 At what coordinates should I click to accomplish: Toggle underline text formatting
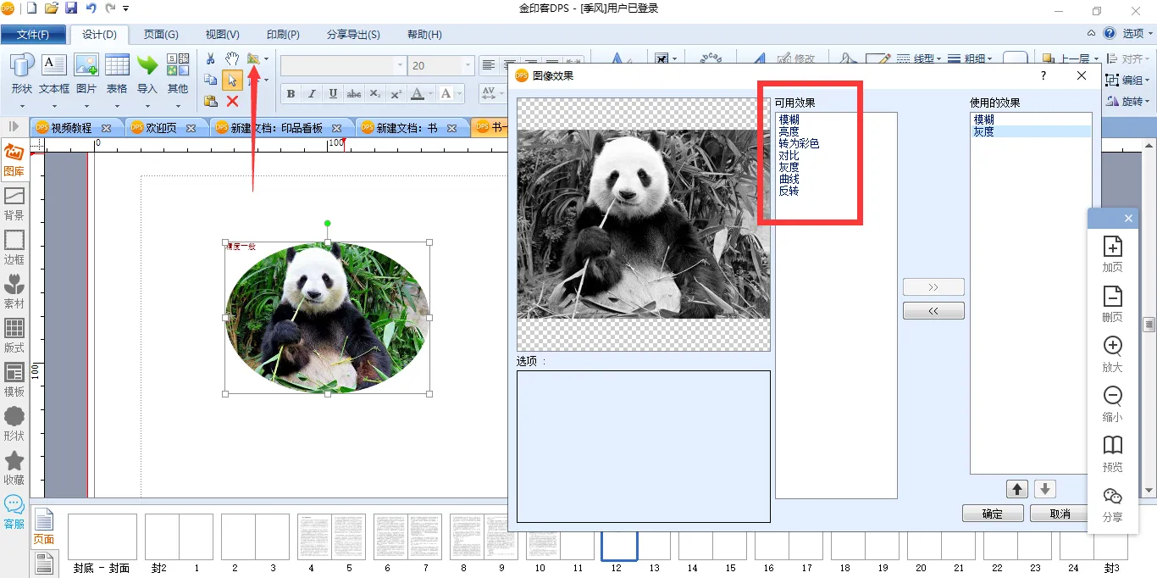[x=333, y=94]
